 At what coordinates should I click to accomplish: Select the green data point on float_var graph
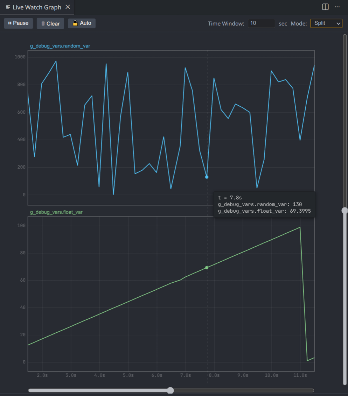point(207,268)
